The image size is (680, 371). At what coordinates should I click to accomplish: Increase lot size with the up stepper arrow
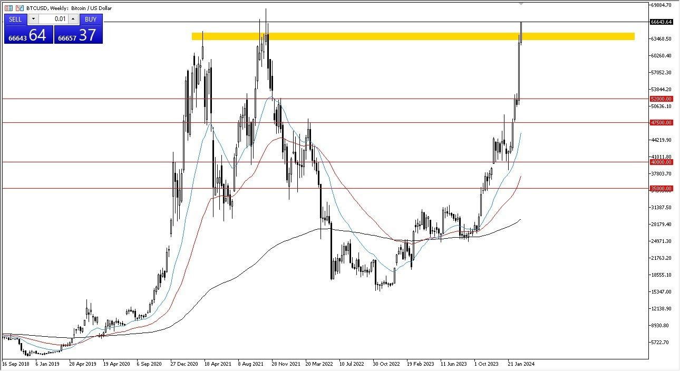click(72, 19)
